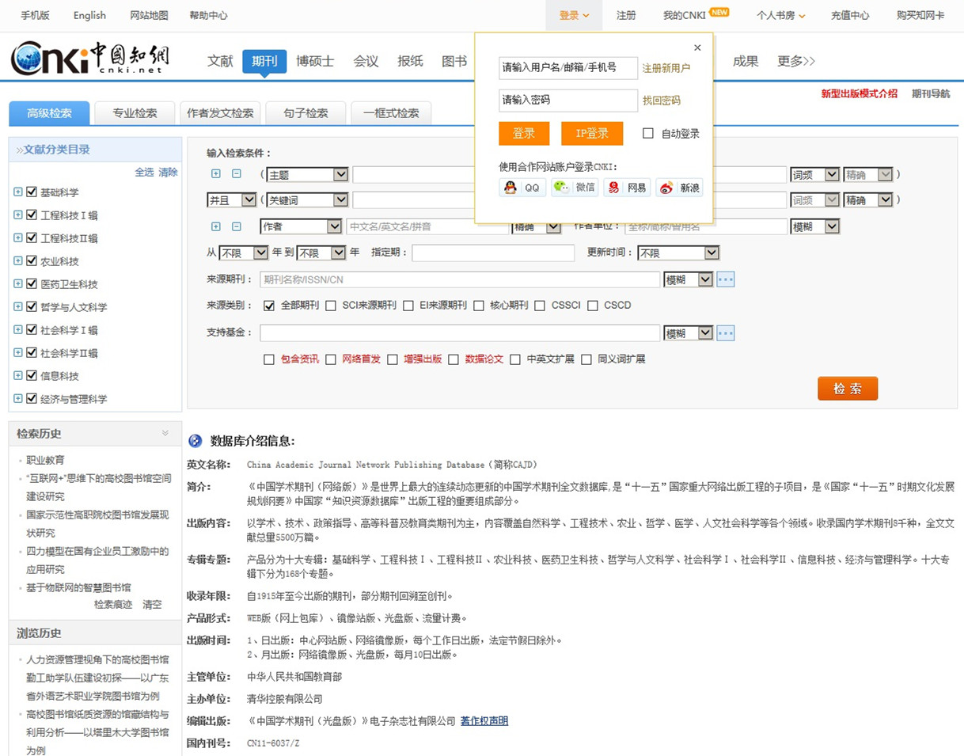Collapse the 检索历史 panel arrow
This screenshot has height=756, width=964.
(x=165, y=433)
